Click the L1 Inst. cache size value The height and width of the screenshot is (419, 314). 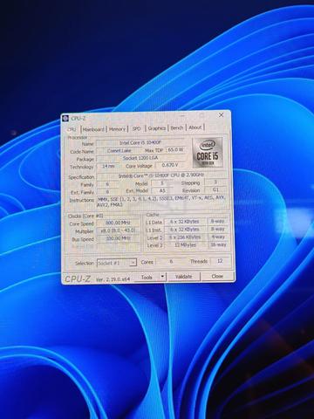click(x=185, y=230)
